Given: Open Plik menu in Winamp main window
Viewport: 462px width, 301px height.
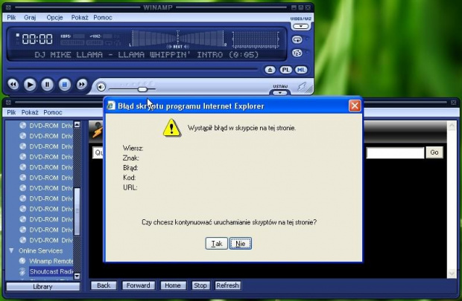Looking at the screenshot, I should [11, 18].
